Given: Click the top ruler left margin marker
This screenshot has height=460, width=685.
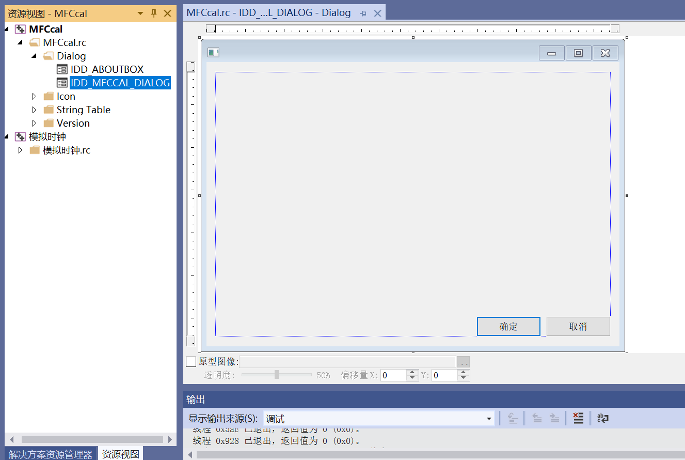Looking at the screenshot, I should [x=211, y=28].
